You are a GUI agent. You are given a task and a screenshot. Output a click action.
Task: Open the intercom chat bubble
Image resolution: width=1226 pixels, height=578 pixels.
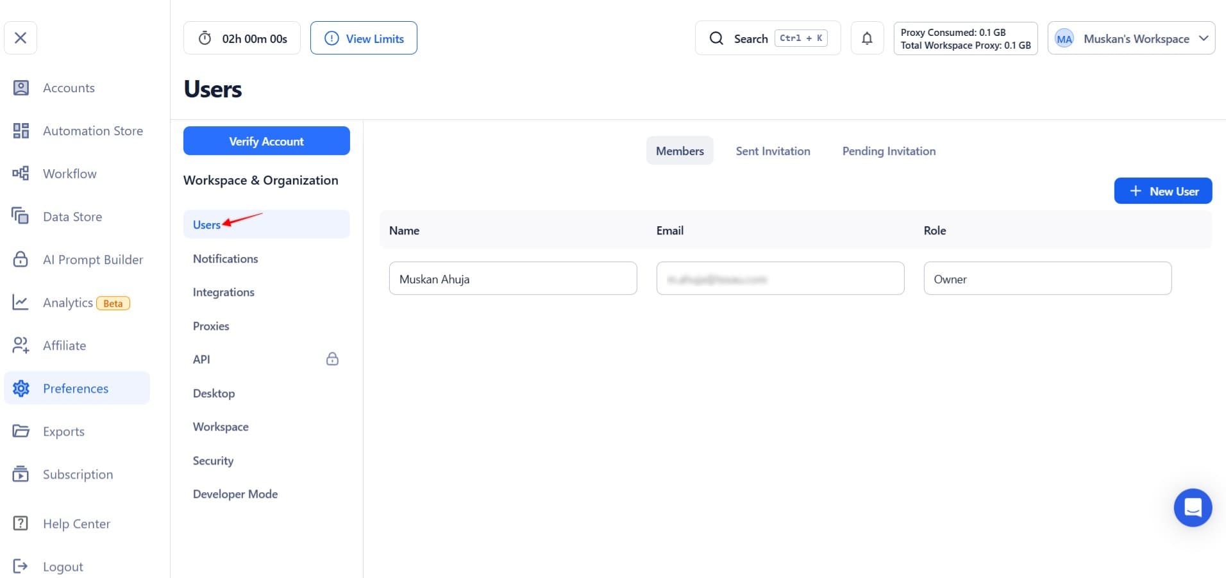1192,507
